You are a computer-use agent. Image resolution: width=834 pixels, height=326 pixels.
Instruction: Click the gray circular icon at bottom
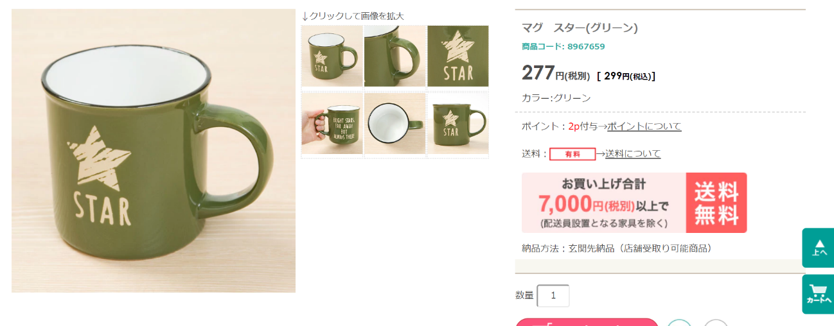point(716,323)
